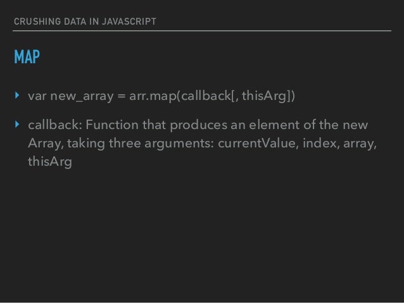404x303 pixels.
Task: Click the word callback: starting second bullet
Action: click(x=55, y=125)
